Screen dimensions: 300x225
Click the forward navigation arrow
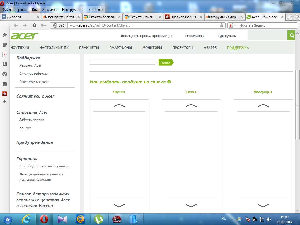[25, 25]
